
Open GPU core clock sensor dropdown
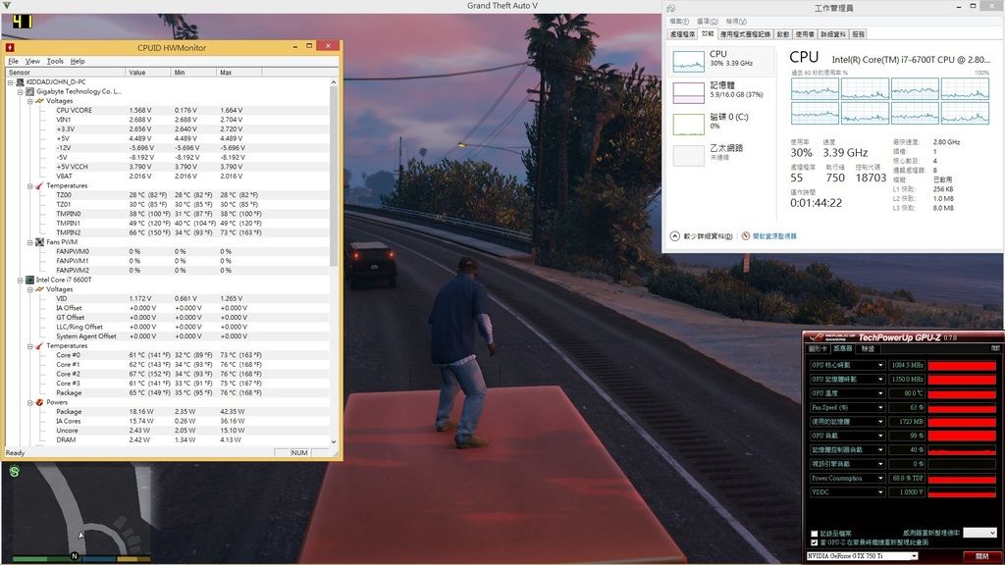point(880,365)
